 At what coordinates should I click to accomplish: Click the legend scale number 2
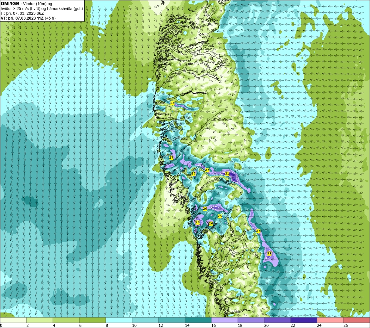28,325
